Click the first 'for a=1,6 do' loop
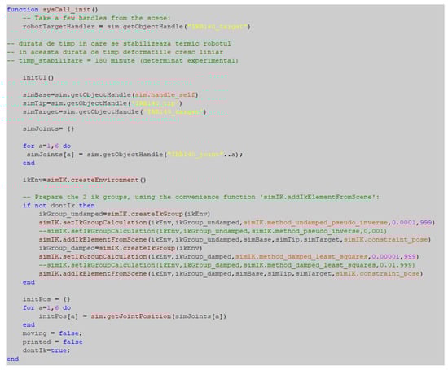The height and width of the screenshot is (370, 448). 47,146
